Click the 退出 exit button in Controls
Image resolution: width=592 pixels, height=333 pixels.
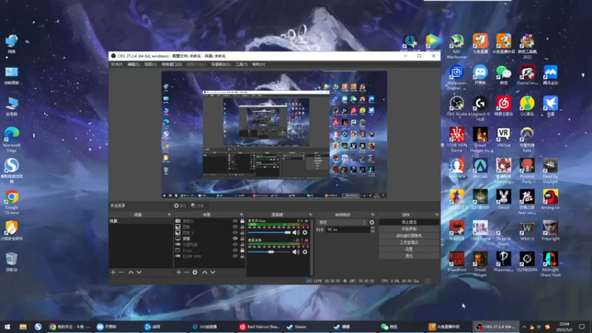tap(409, 256)
